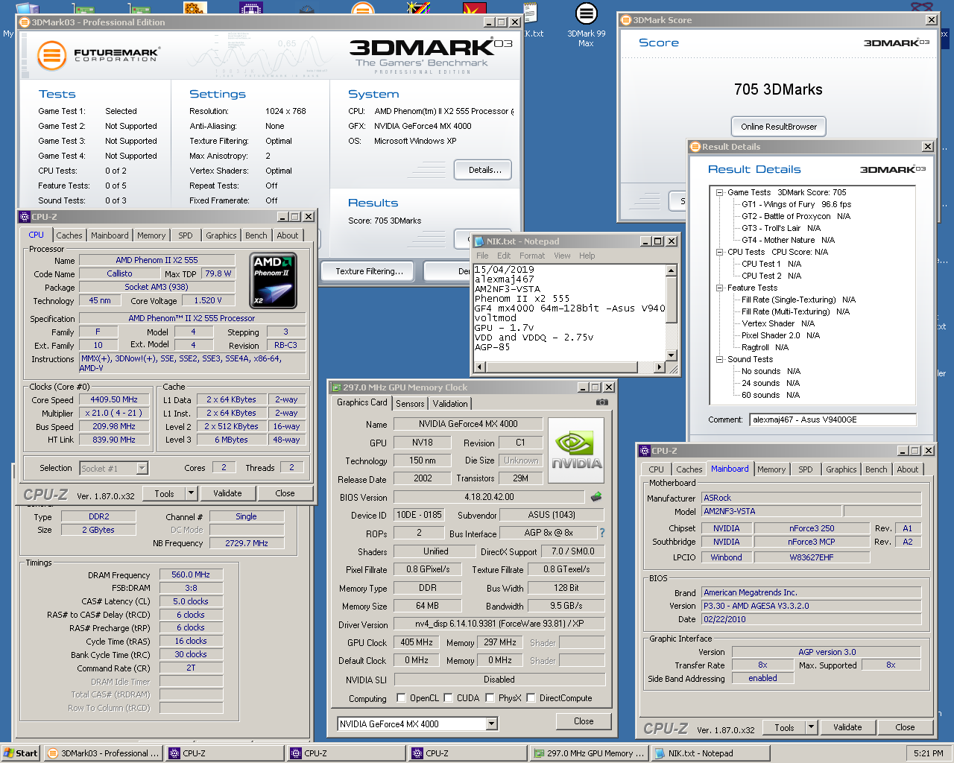This screenshot has height=763, width=954.
Task: Click the Online ResultBrowser button
Action: pyautogui.click(x=779, y=127)
